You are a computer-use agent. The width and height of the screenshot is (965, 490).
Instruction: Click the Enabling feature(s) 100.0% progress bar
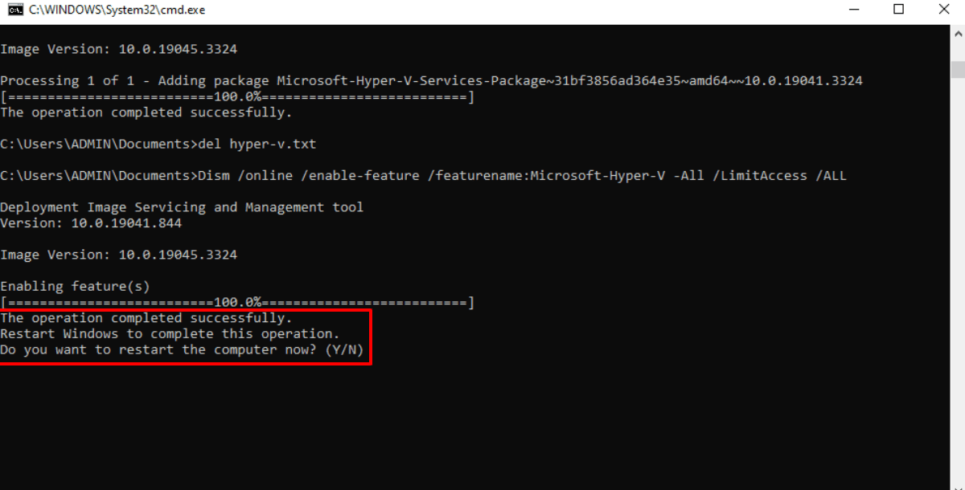237,303
